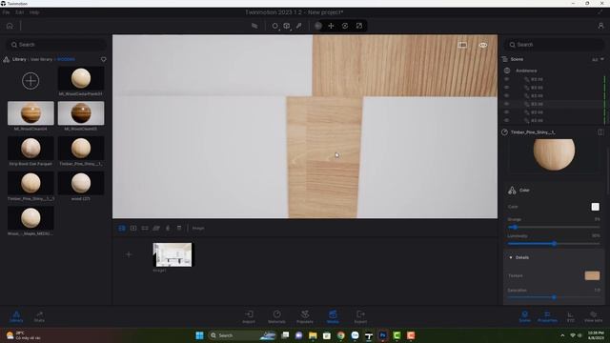The height and width of the screenshot is (343, 610).
Task: Switch to the View sets tab
Action: point(593,316)
